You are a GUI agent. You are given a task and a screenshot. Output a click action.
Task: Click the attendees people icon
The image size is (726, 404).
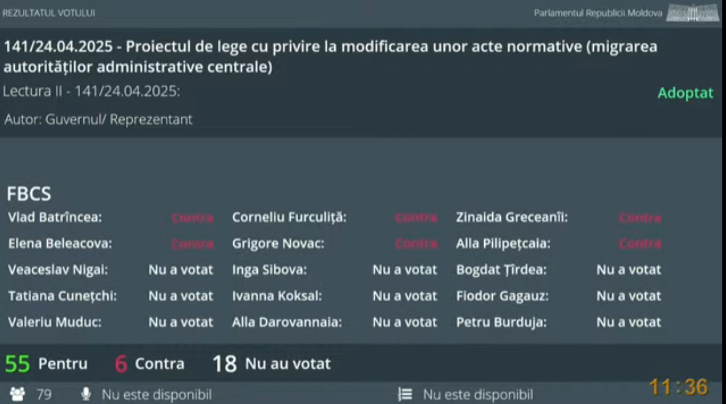pos(17,394)
